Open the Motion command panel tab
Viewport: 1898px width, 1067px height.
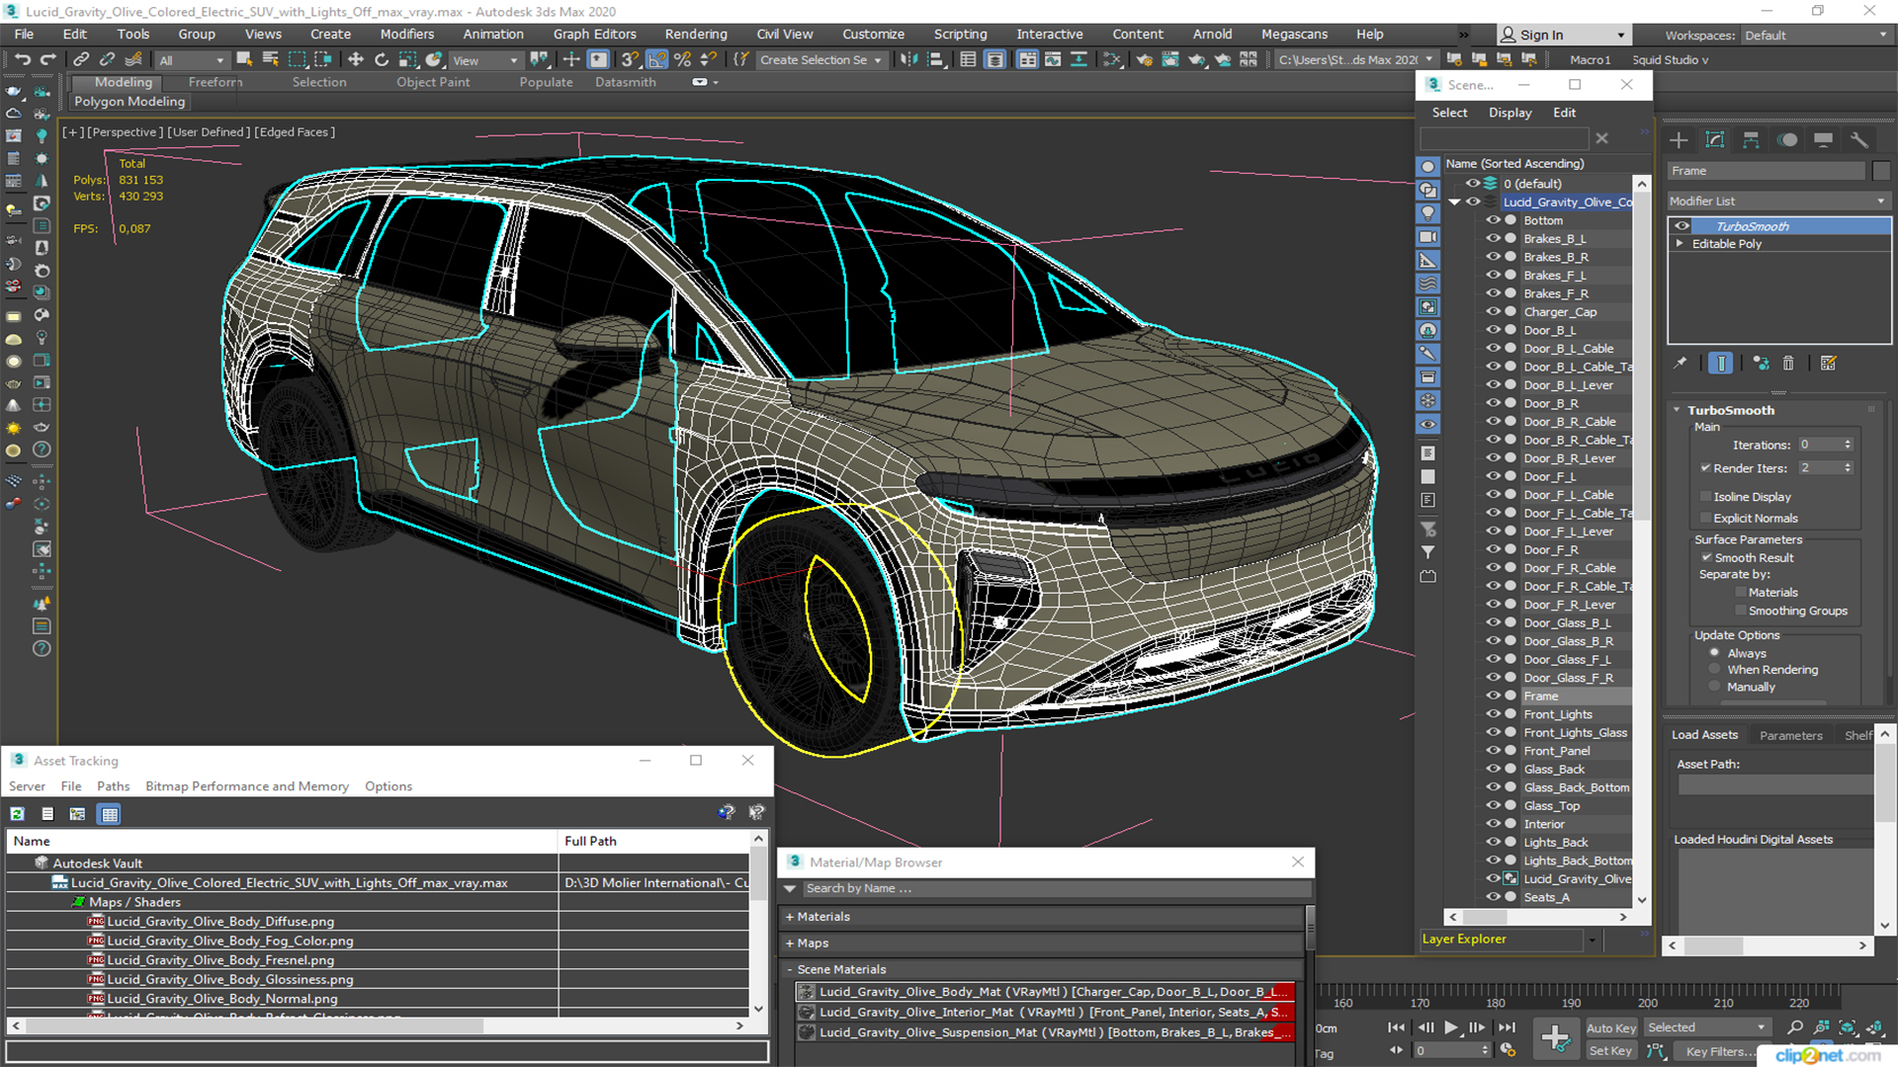click(1787, 140)
